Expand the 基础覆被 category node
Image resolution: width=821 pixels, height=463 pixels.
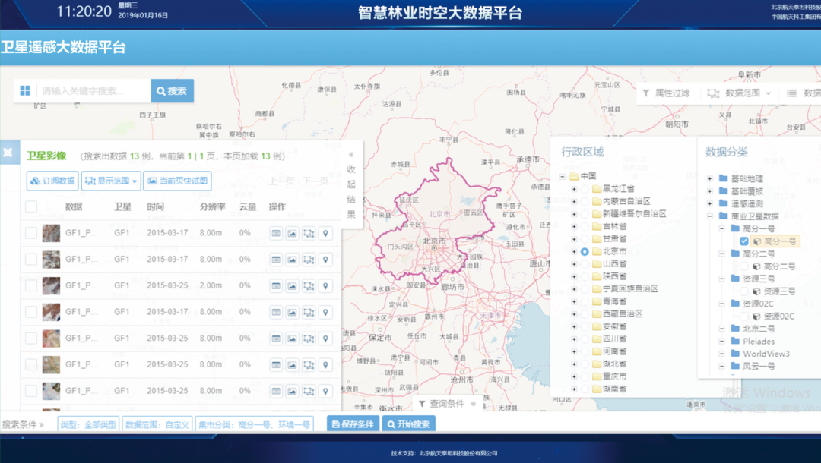click(x=710, y=191)
